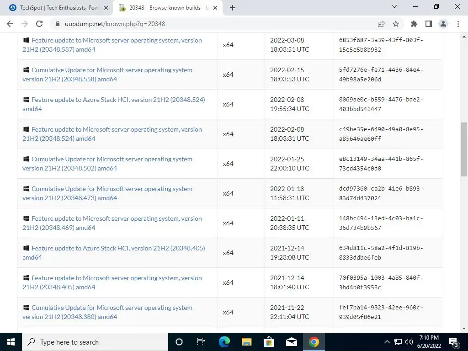
Task: Bookmark this page with the star
Action: tap(396, 24)
